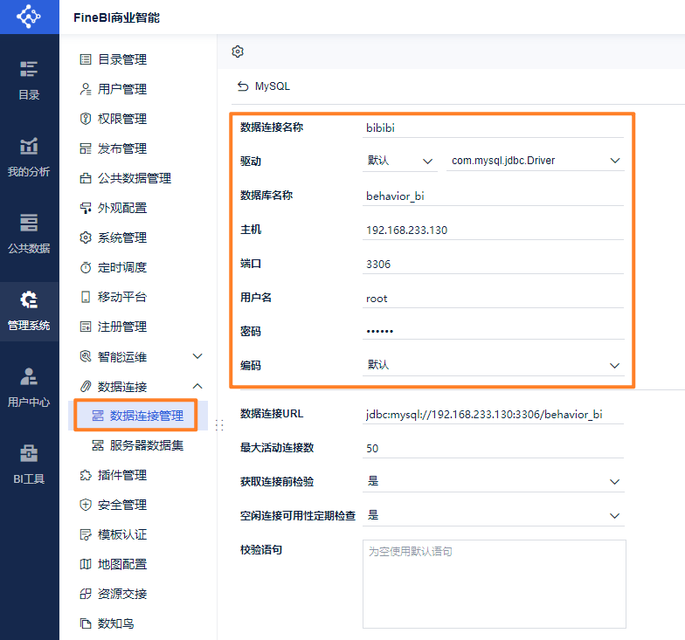Open 智能运维 menu label
The height and width of the screenshot is (640, 685).
(122, 356)
